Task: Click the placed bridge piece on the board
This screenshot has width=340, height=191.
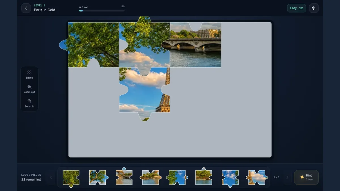Action: click(x=193, y=45)
